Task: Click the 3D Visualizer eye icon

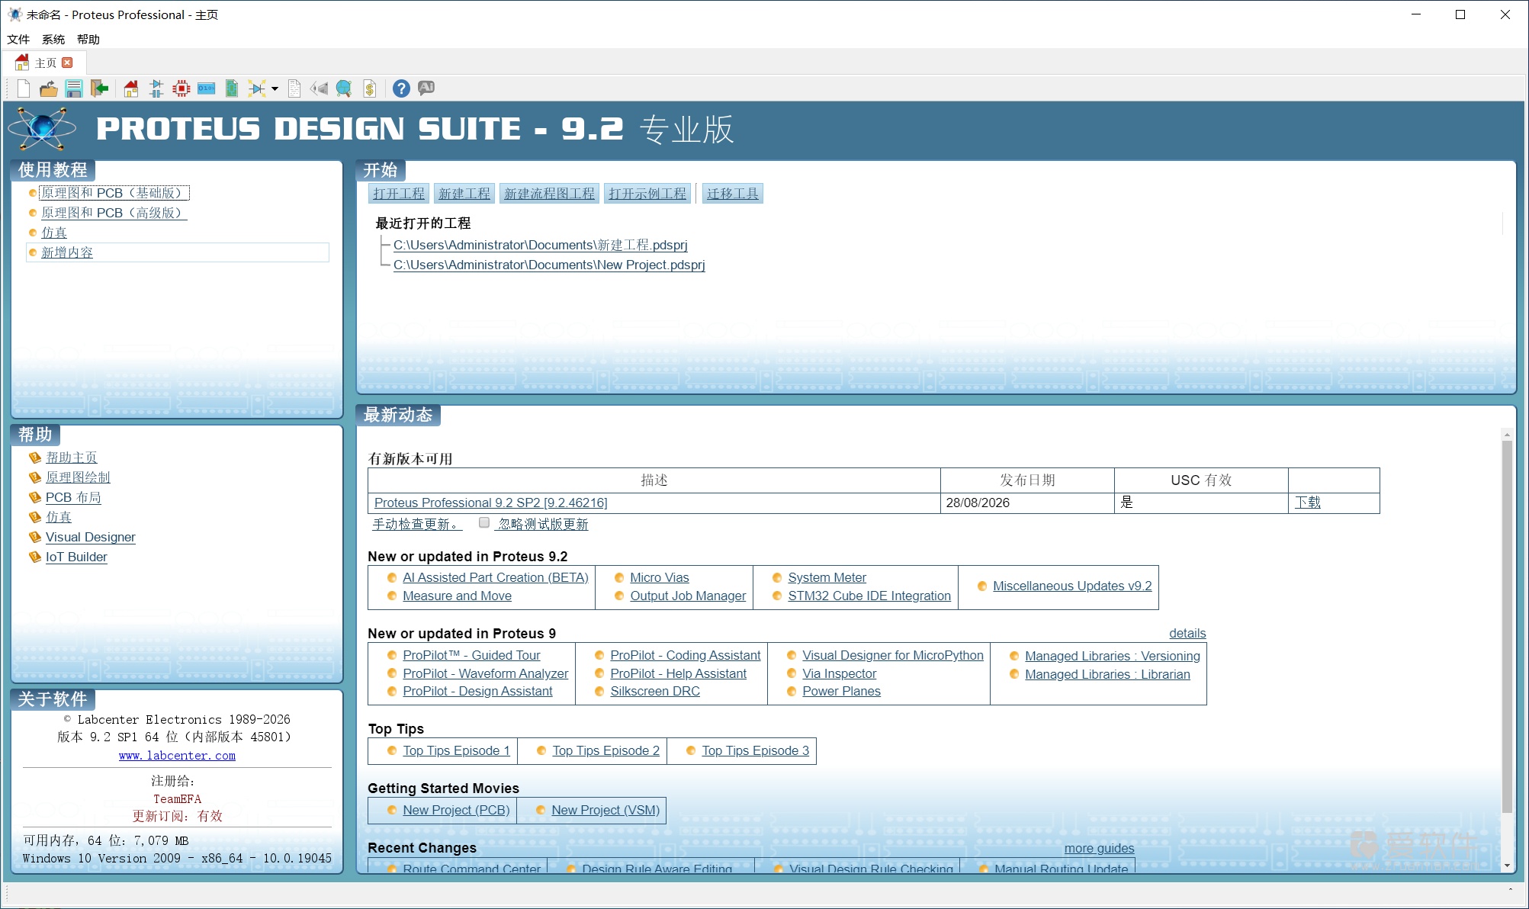Action: [320, 88]
